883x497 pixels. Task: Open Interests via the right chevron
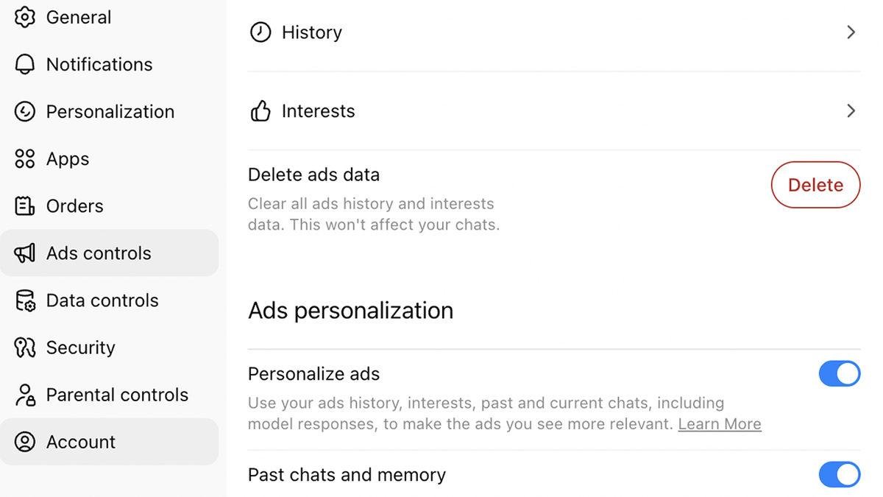851,111
